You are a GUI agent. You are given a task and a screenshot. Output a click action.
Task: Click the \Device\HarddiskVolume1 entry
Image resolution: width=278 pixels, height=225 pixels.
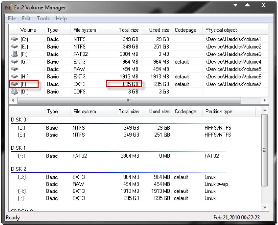pos(233,39)
